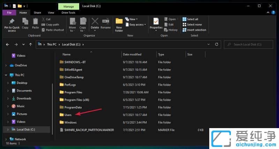279x149 pixels.
Task: Open the address bar history dropdown
Action: tap(208, 45)
